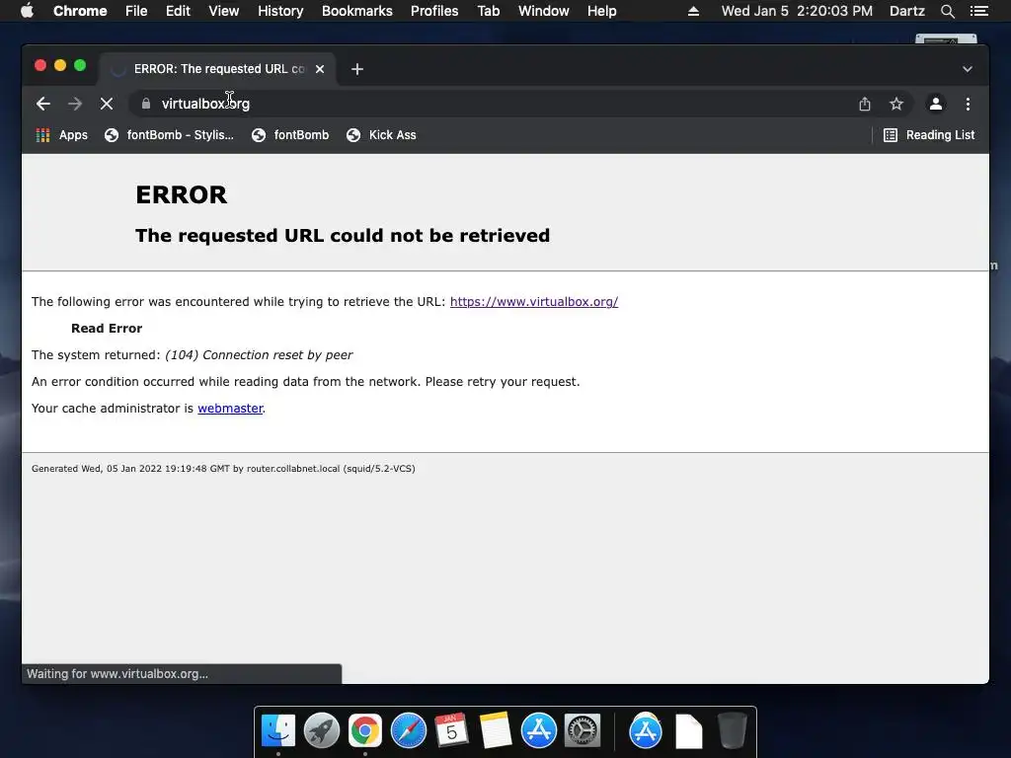The width and height of the screenshot is (1011, 758).
Task: Open a new tab with plus button
Action: (x=357, y=69)
